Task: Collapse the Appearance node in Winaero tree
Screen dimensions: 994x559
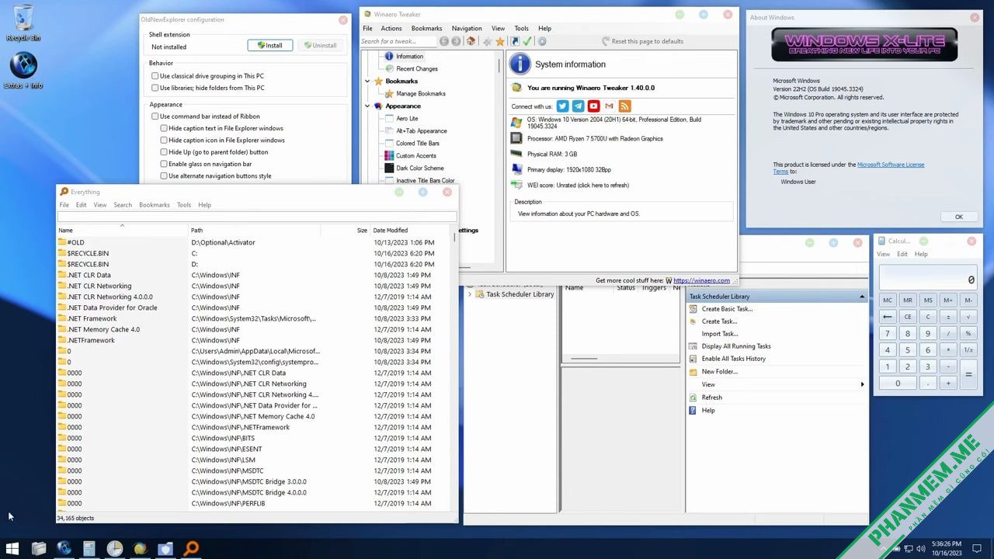Action: point(368,106)
